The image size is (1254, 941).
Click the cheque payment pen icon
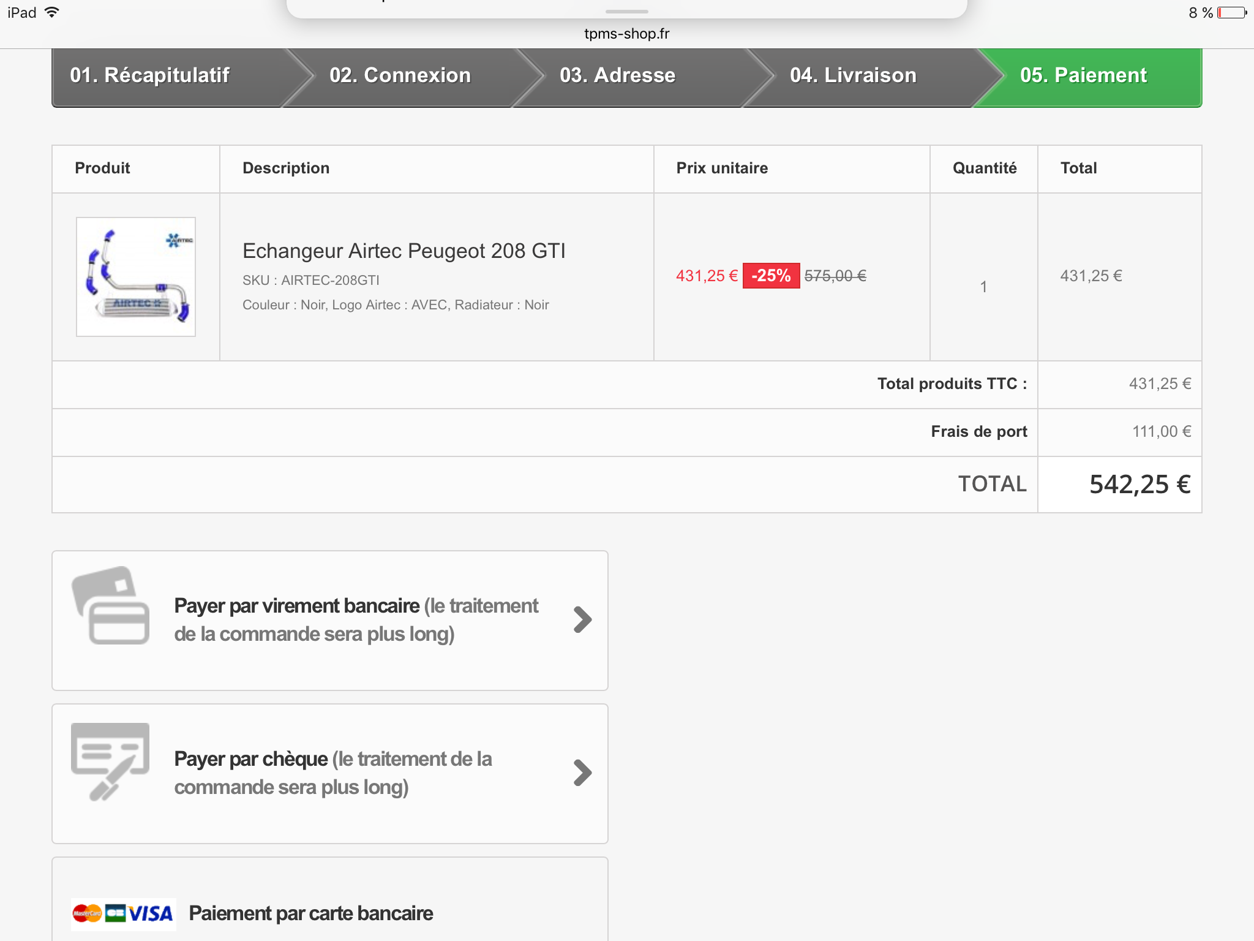click(x=110, y=761)
